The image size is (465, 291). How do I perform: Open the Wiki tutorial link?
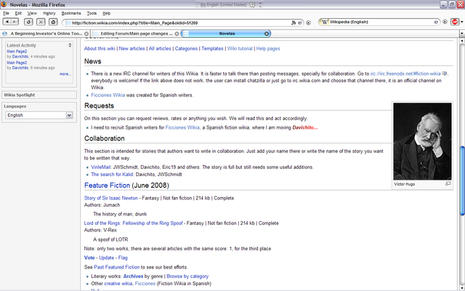[240, 49]
